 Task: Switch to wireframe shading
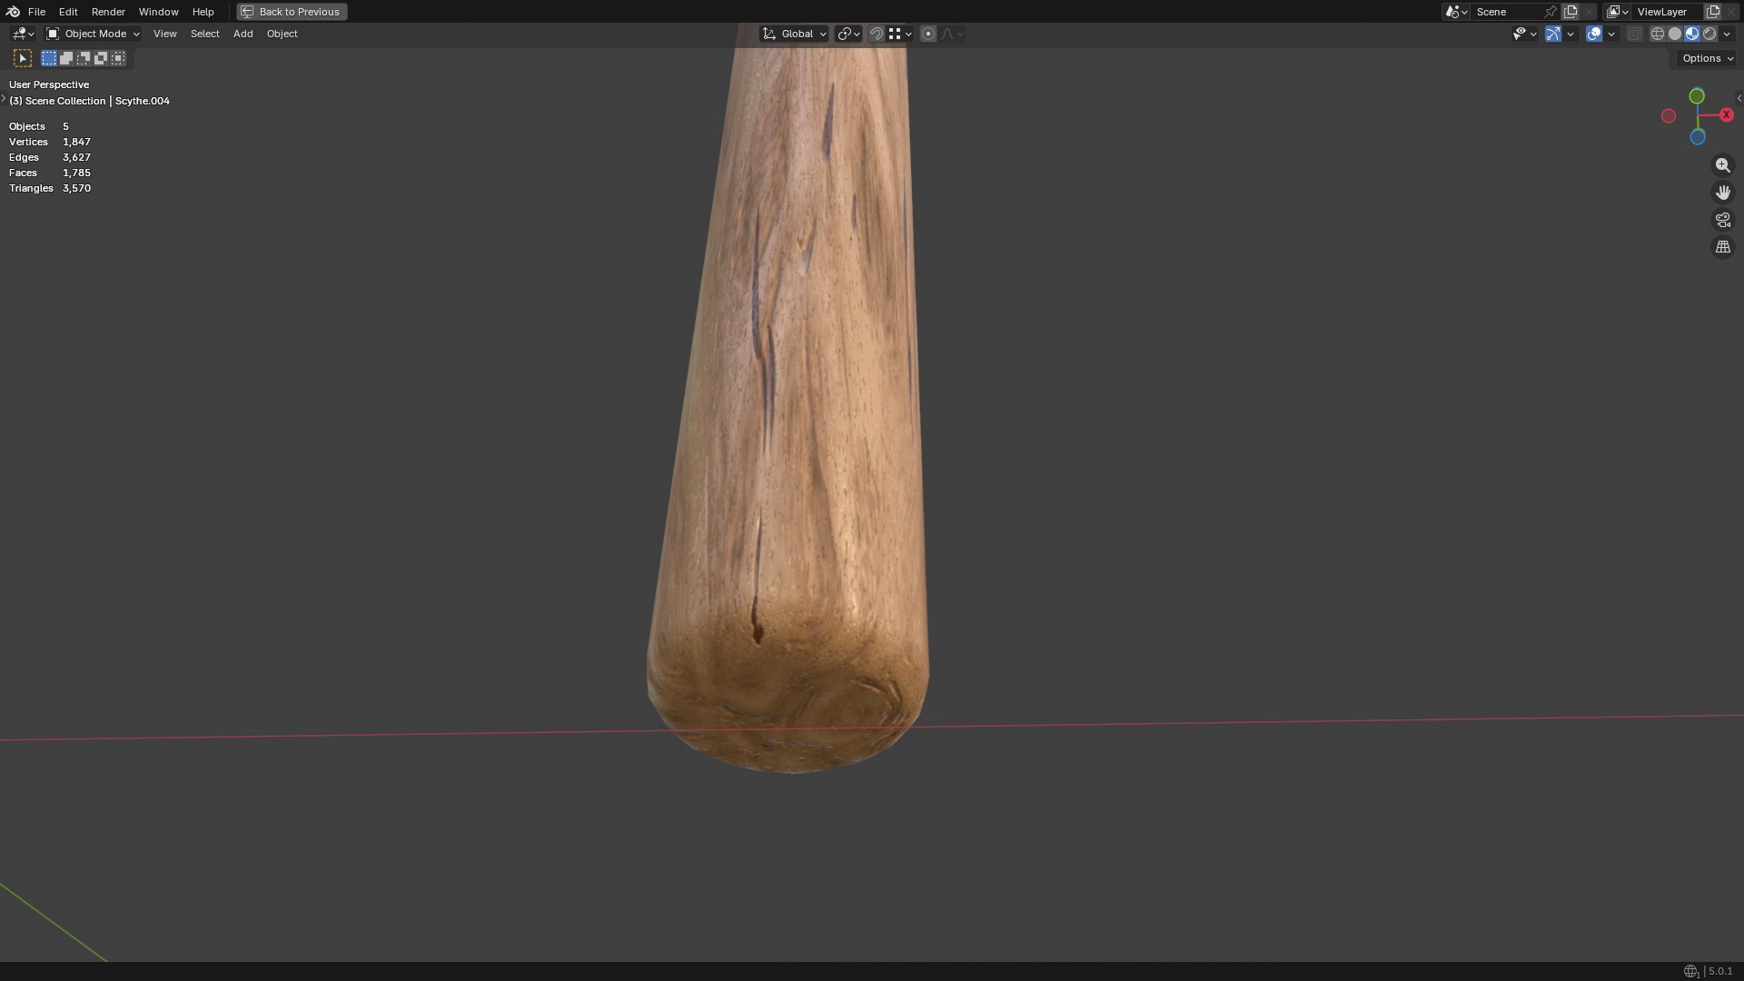click(x=1658, y=34)
